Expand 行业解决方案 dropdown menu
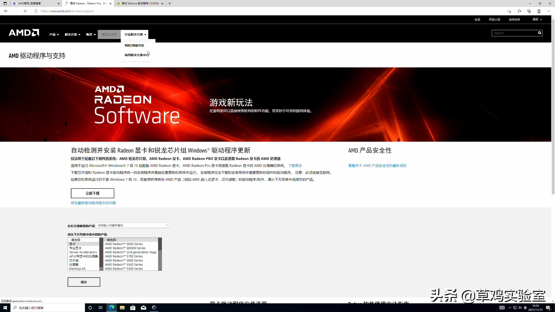 135,34
